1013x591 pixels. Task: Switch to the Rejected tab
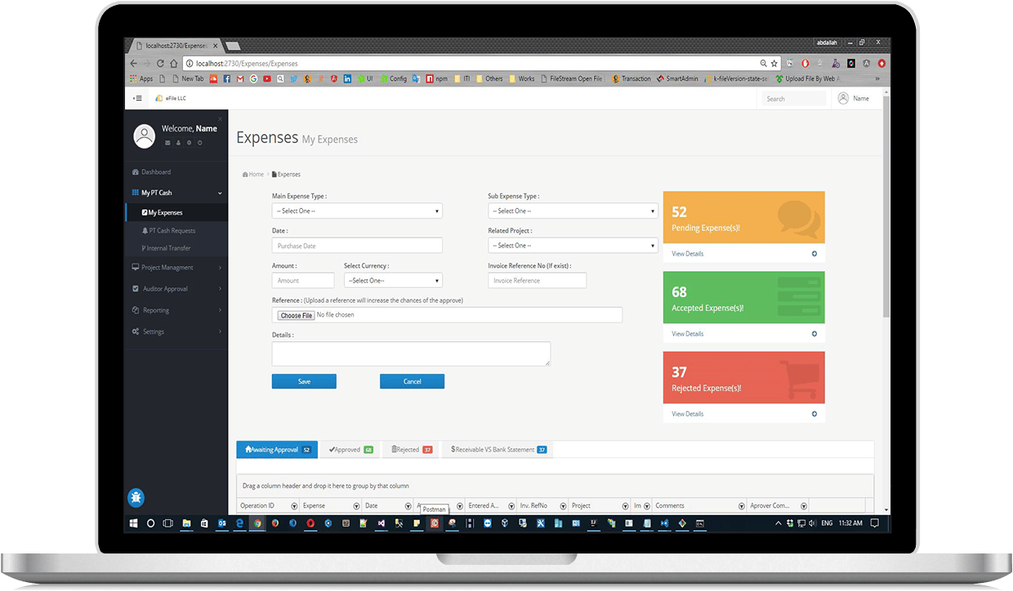click(x=412, y=450)
